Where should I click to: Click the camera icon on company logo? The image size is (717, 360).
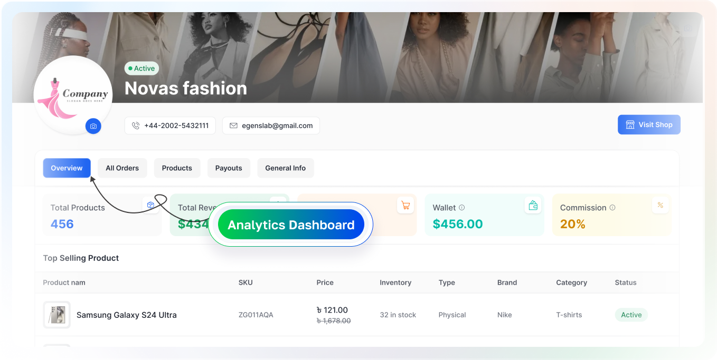[x=93, y=126]
